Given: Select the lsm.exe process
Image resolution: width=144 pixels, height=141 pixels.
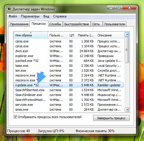Looking at the screenshot, I should (x=69, y=70).
